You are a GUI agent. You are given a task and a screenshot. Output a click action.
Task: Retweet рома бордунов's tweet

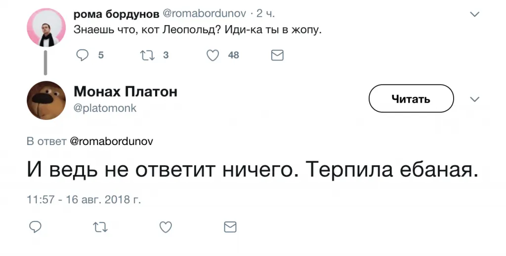coord(148,55)
